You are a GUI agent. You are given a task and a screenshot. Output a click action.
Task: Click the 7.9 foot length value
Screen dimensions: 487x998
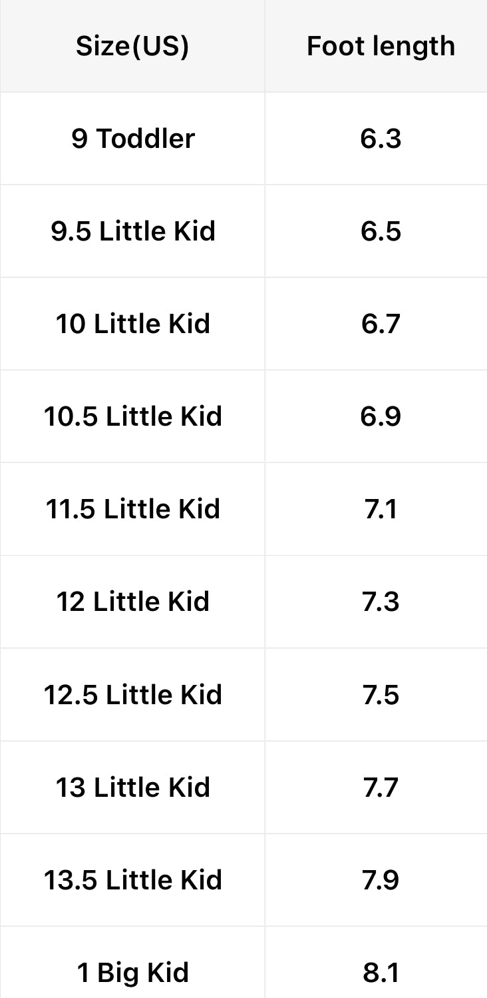click(381, 880)
